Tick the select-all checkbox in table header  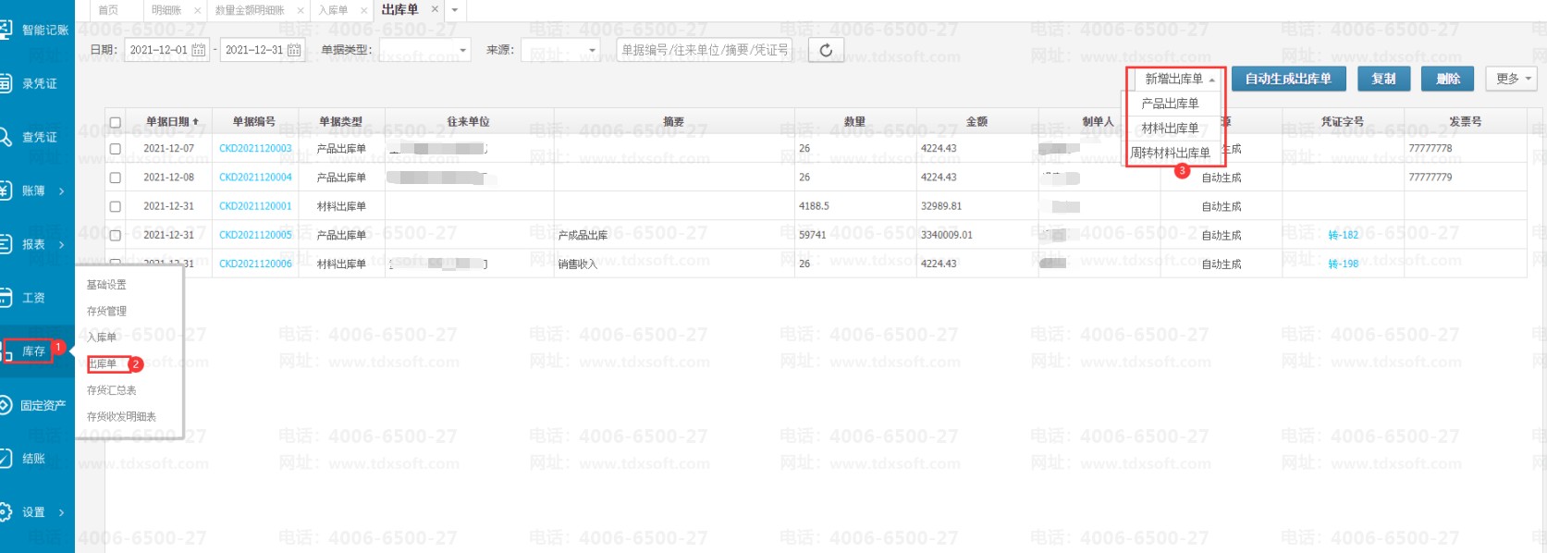coord(116,122)
